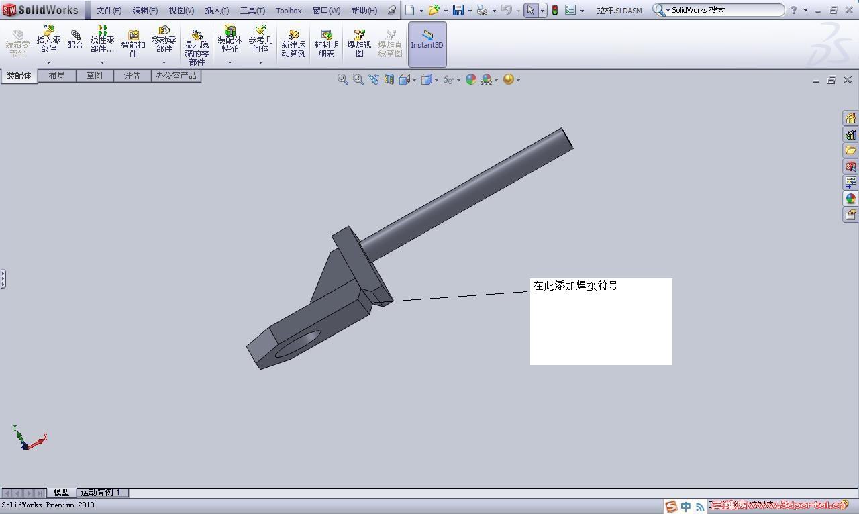The width and height of the screenshot is (859, 514).
Task: Click the Edit Appearance color ball icon
Action: (x=471, y=79)
